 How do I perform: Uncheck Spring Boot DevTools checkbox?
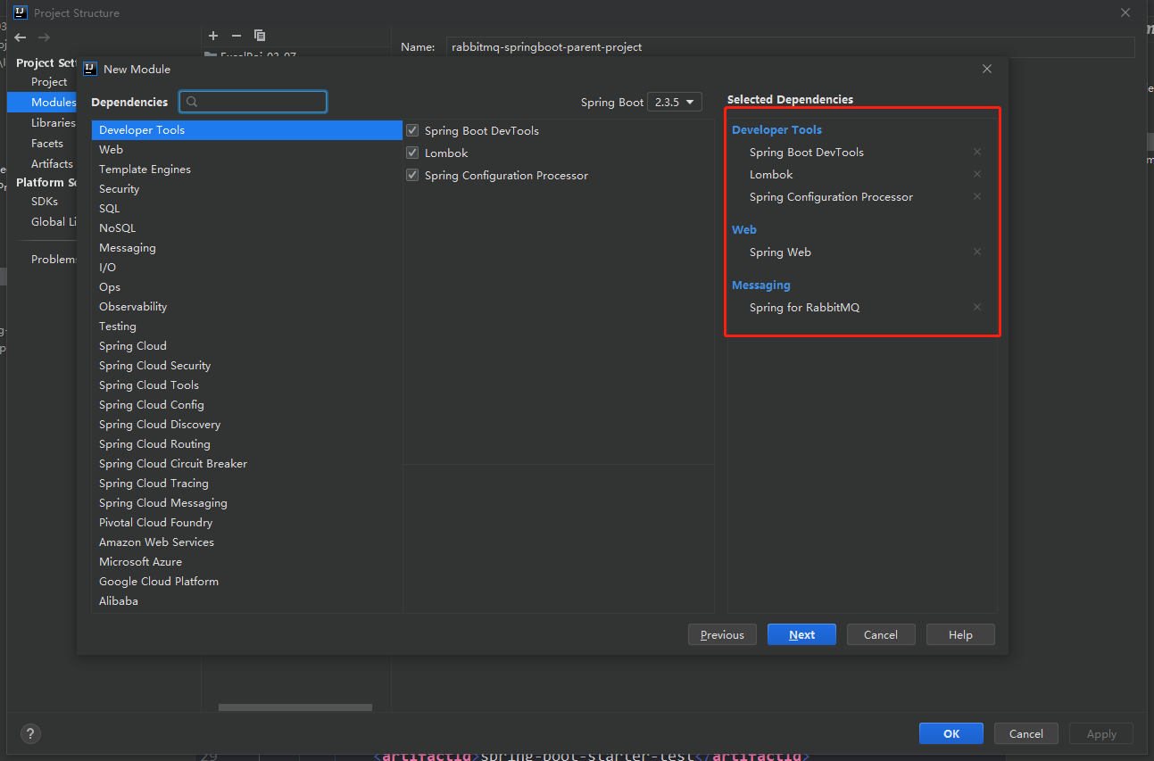pos(412,130)
